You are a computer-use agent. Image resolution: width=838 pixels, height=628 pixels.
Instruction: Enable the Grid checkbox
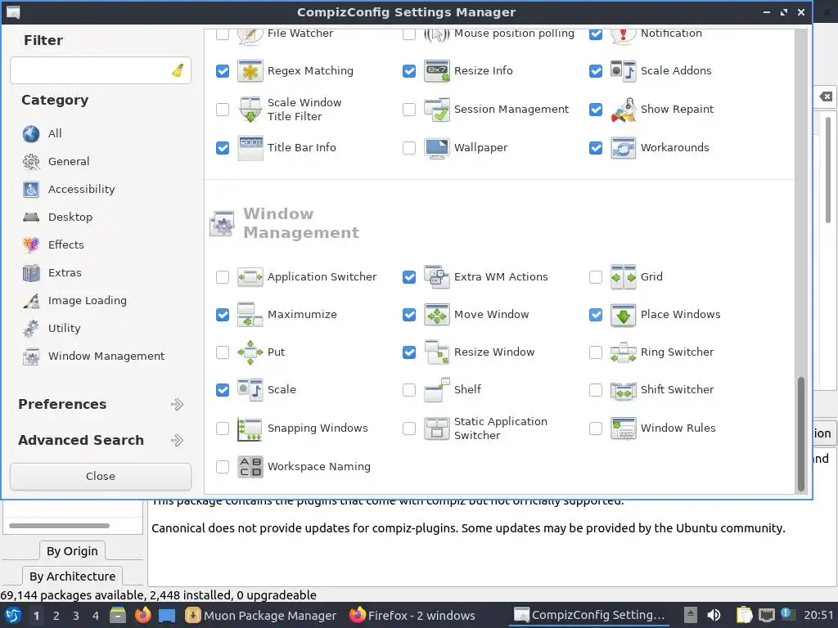click(596, 277)
